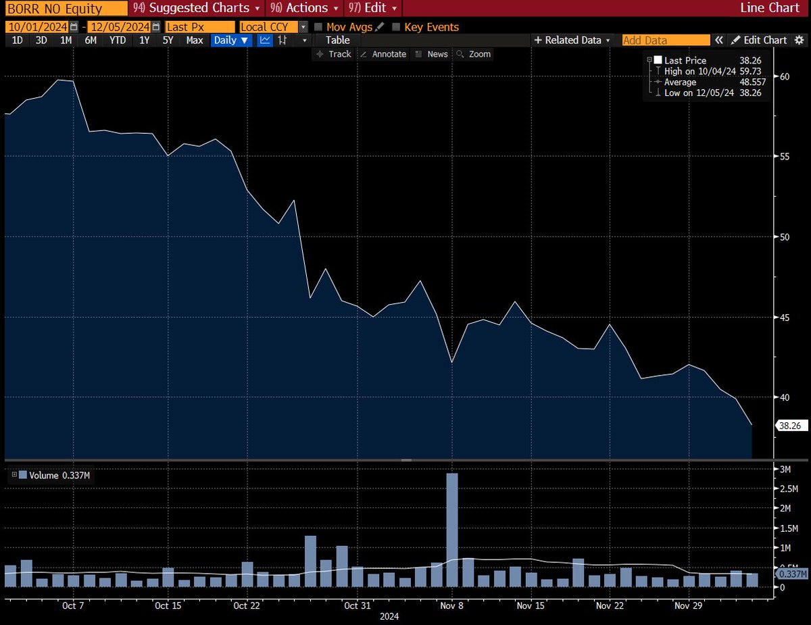This screenshot has height=625, width=811.
Task: Click the legend tree icon beside Last Price
Action: coord(649,61)
